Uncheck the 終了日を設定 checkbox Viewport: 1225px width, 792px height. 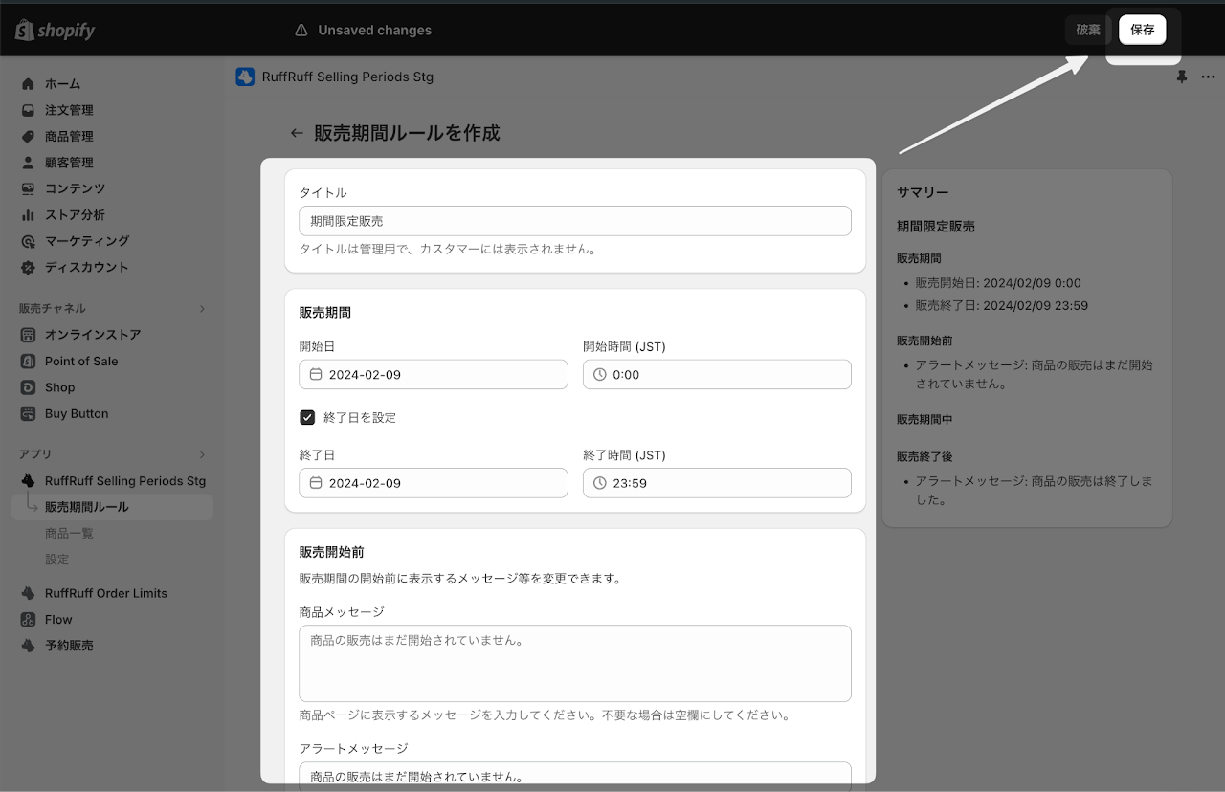(x=307, y=417)
